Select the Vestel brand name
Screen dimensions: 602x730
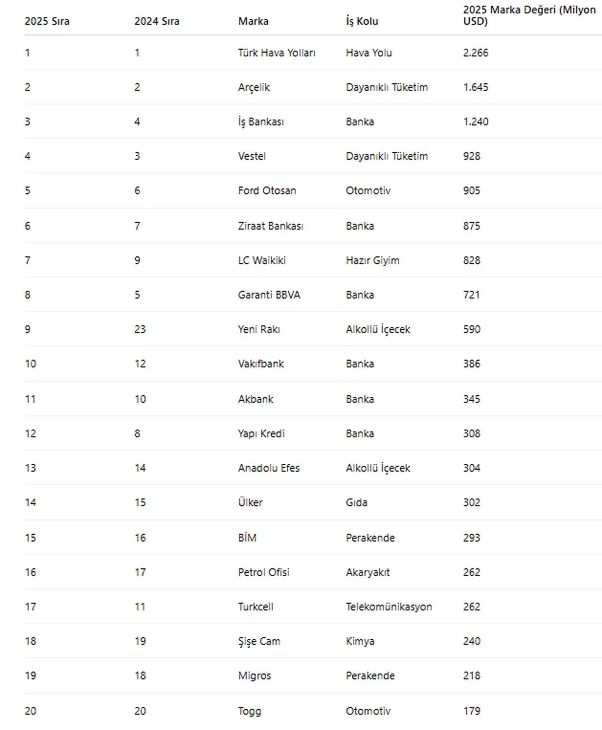coord(252,156)
